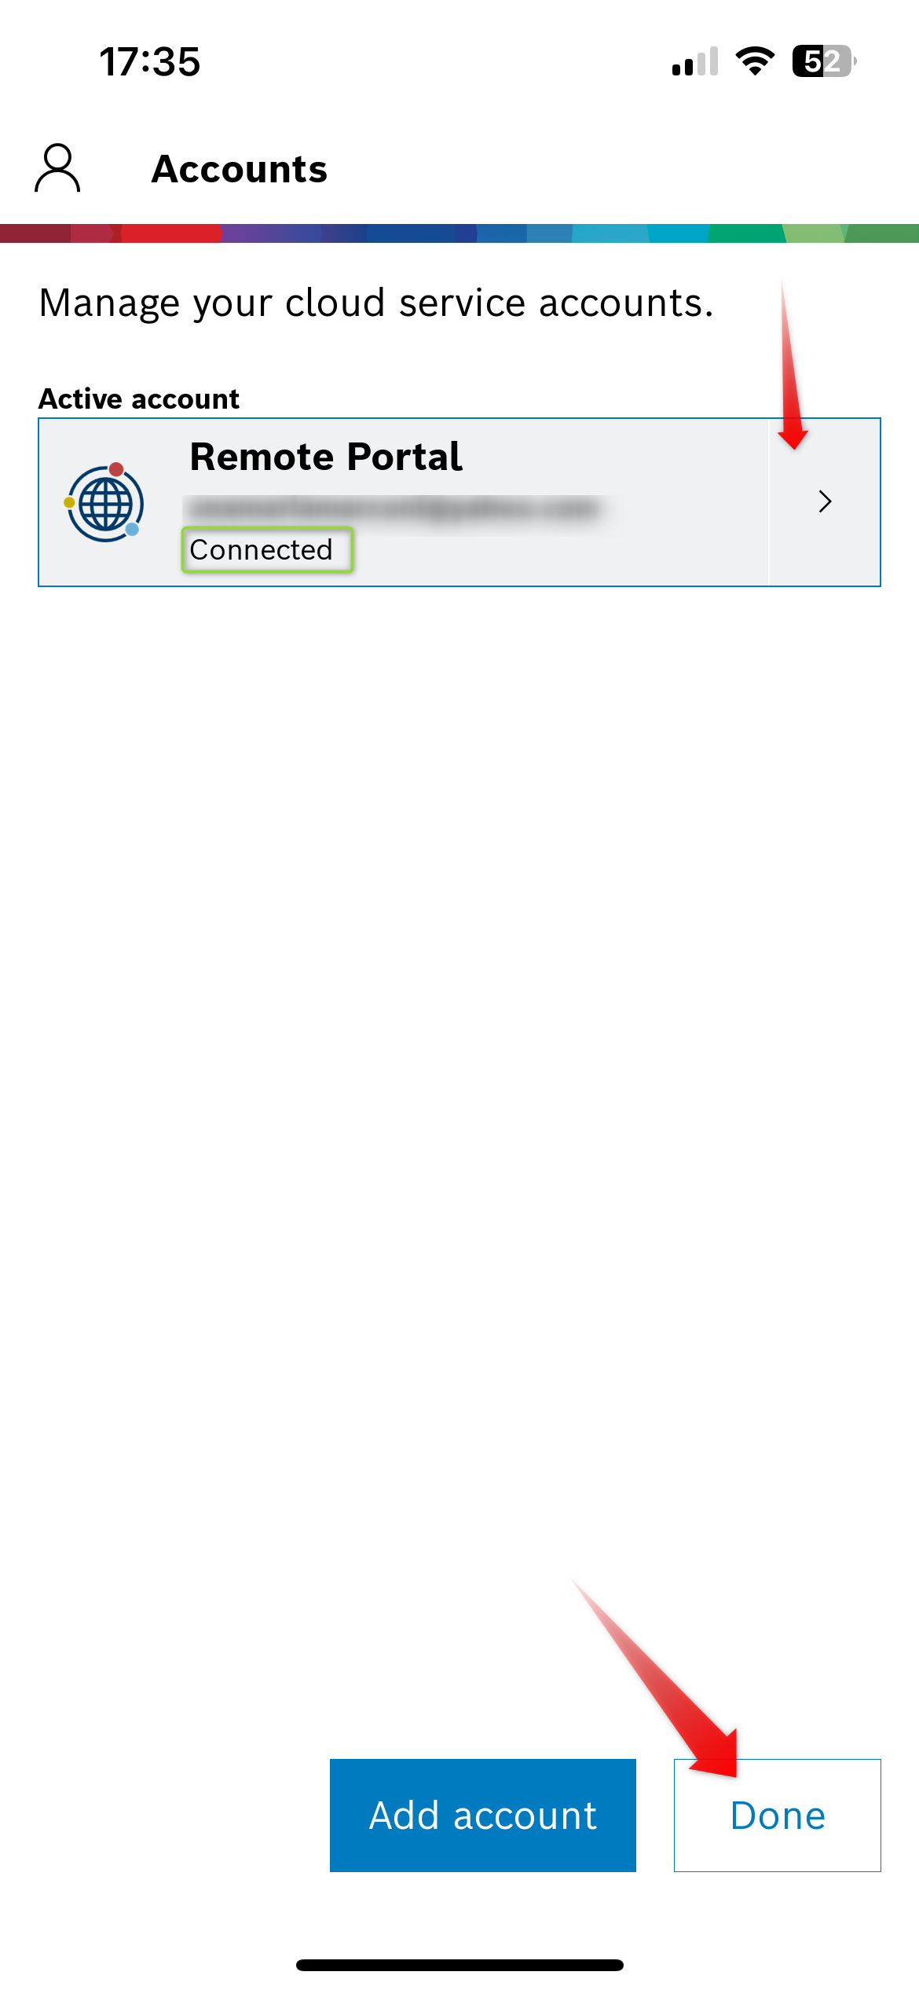Tap the Connected status badge
Viewport: 919px width, 1990px height.
(x=267, y=549)
